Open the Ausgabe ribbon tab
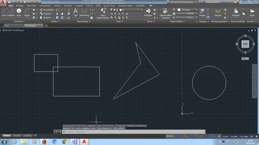The image size is (259, 145). [x=79, y=6]
